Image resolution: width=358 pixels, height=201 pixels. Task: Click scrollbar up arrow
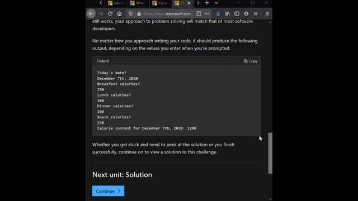click(x=270, y=22)
